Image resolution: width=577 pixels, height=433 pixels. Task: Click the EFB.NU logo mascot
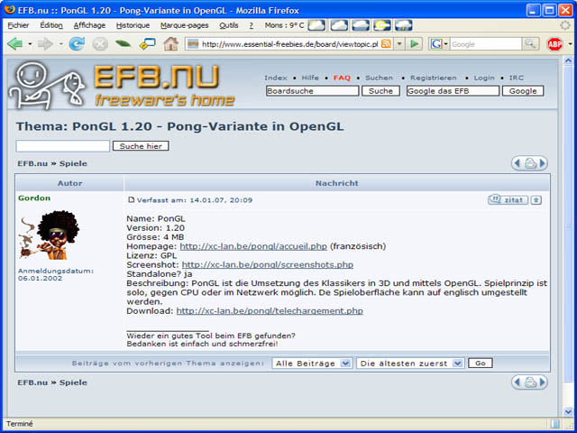(x=46, y=86)
